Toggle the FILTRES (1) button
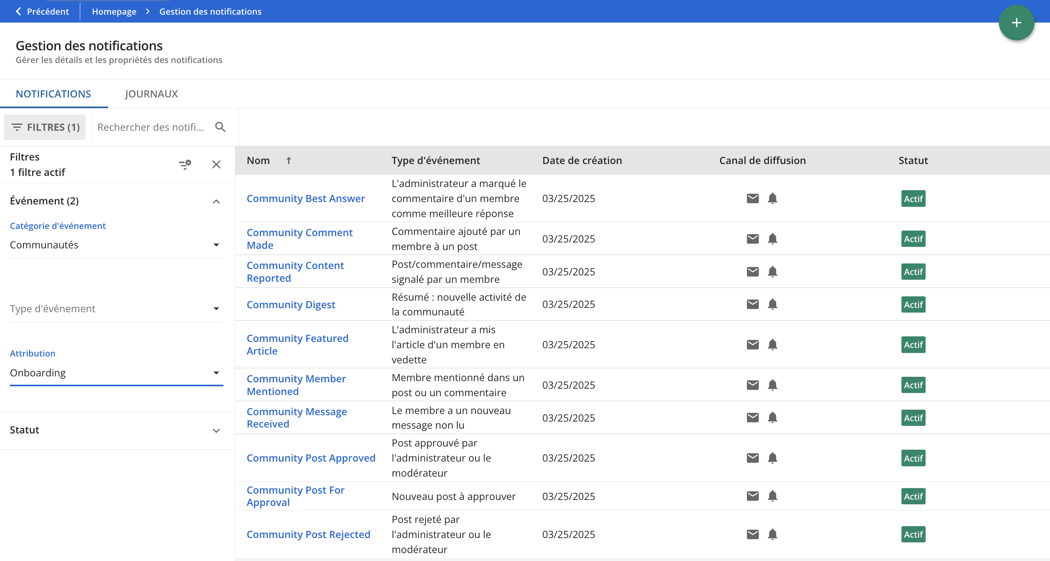The height and width of the screenshot is (561, 1050). coord(45,127)
